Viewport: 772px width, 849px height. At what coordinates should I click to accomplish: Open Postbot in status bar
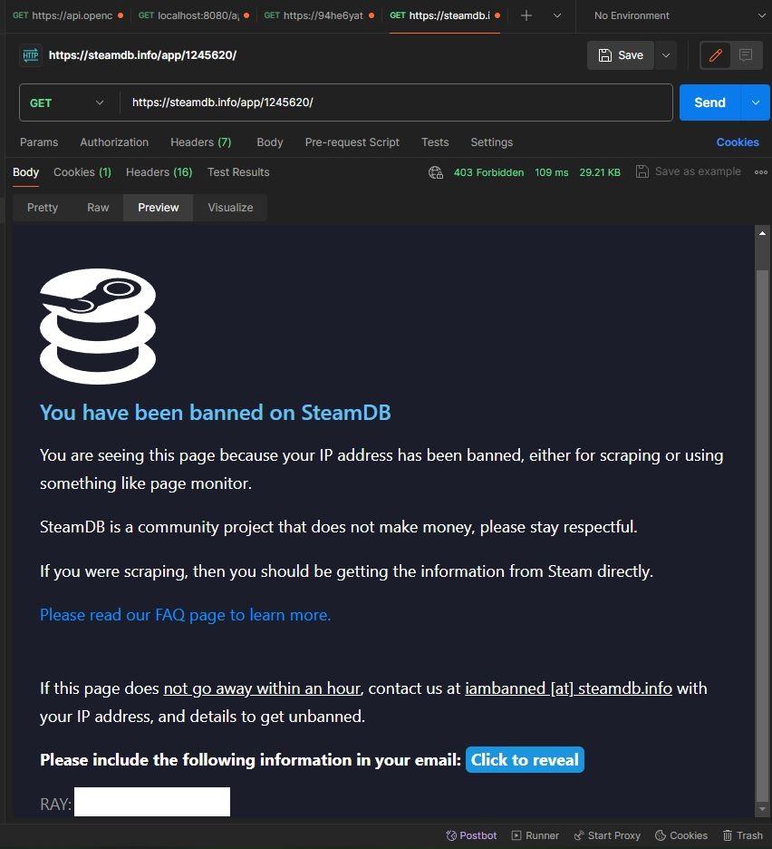471,835
